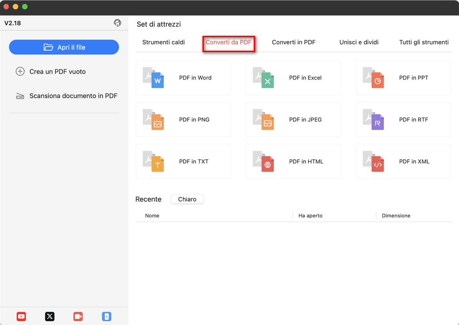Screen dimensions: 459x325
Task: Open the PDF in HTML tool
Action: tap(293, 161)
